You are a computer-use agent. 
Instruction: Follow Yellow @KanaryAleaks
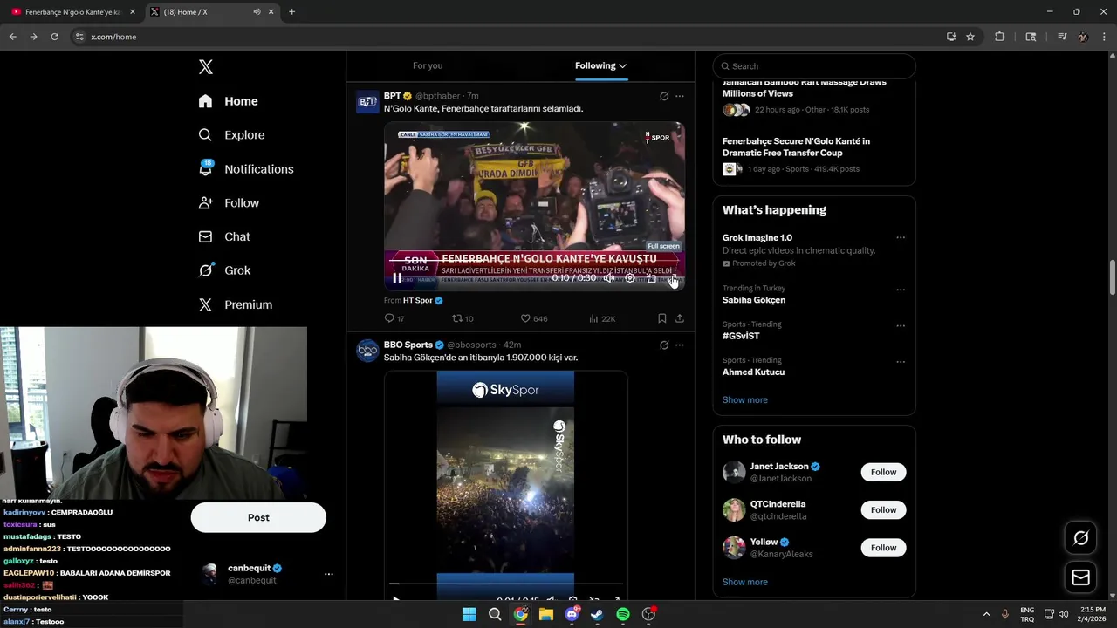point(883,548)
